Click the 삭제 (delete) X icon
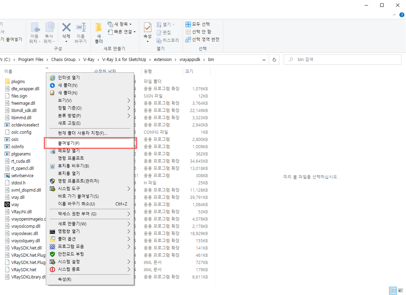The width and height of the screenshot is (406, 295). pos(66,27)
